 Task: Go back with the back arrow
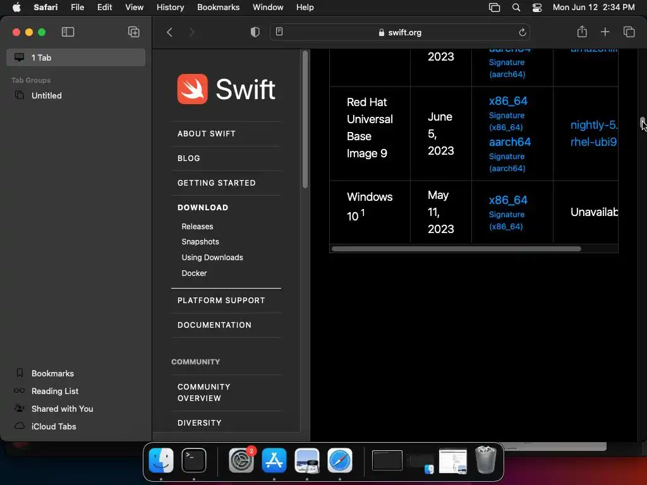point(169,32)
